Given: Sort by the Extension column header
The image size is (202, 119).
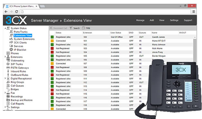Looking at the screenshot, I should 88,33.
